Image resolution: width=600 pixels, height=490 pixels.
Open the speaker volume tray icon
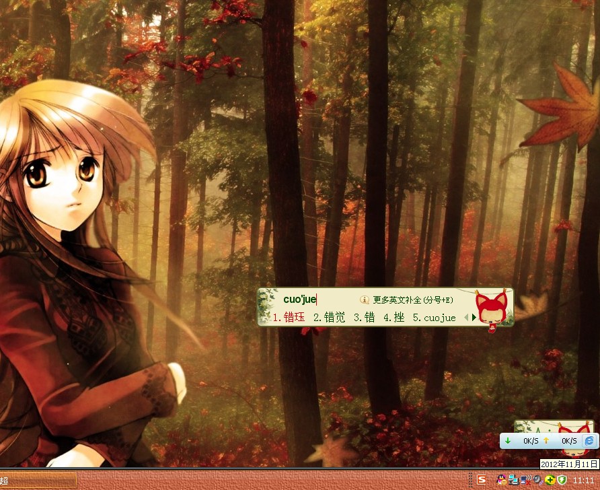click(538, 480)
